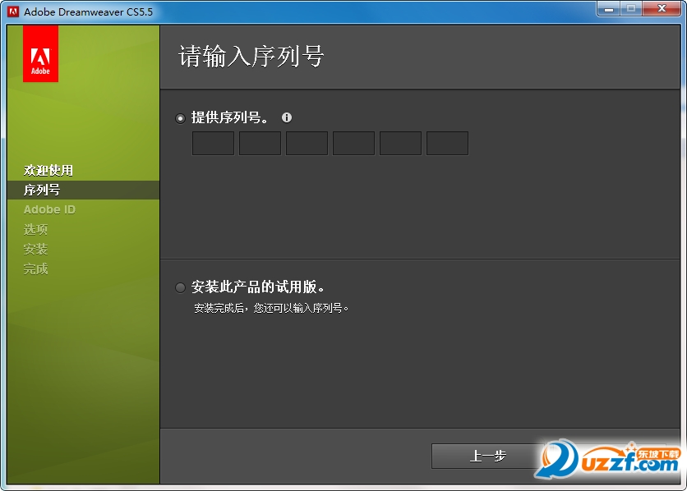
Task: Click the 安装完成后，您还可以输入序列号 note
Action: click(271, 309)
